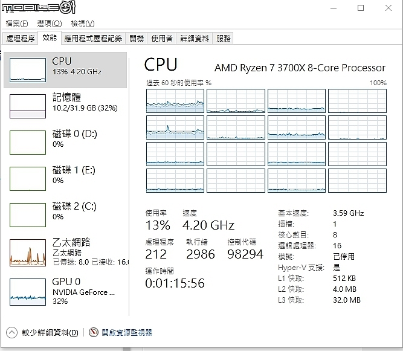Open the 選項(O) menu
Viewport: 403px width, 351px height.
[x=50, y=24]
